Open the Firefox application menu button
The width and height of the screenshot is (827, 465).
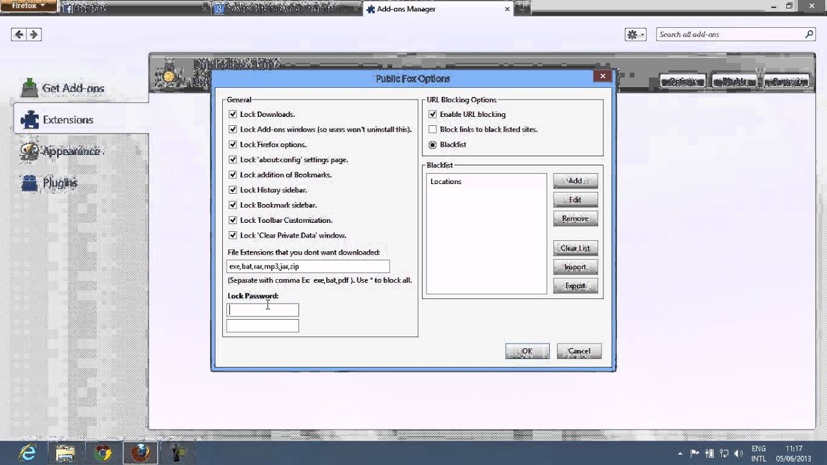coord(28,6)
